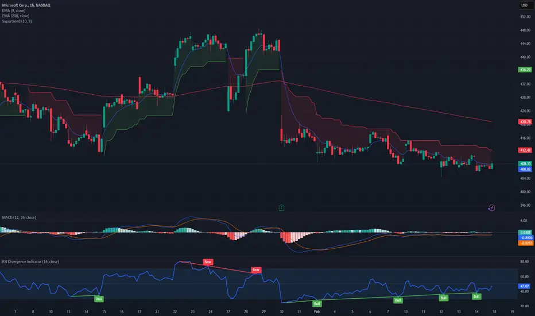Viewport: 535px width, 316px height.
Task: Select the Microsoft Corp., 1h, NASDAQ title
Action: click(26, 5)
